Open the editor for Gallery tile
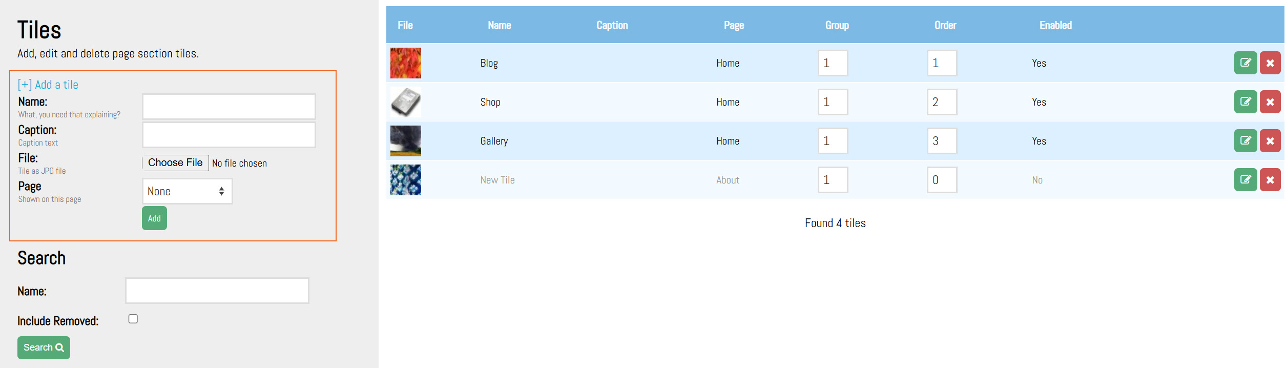The image size is (1286, 368). click(x=1245, y=141)
